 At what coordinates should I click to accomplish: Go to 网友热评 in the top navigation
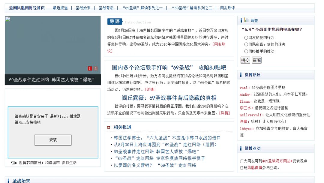pyautogui.click(x=227, y=8)
